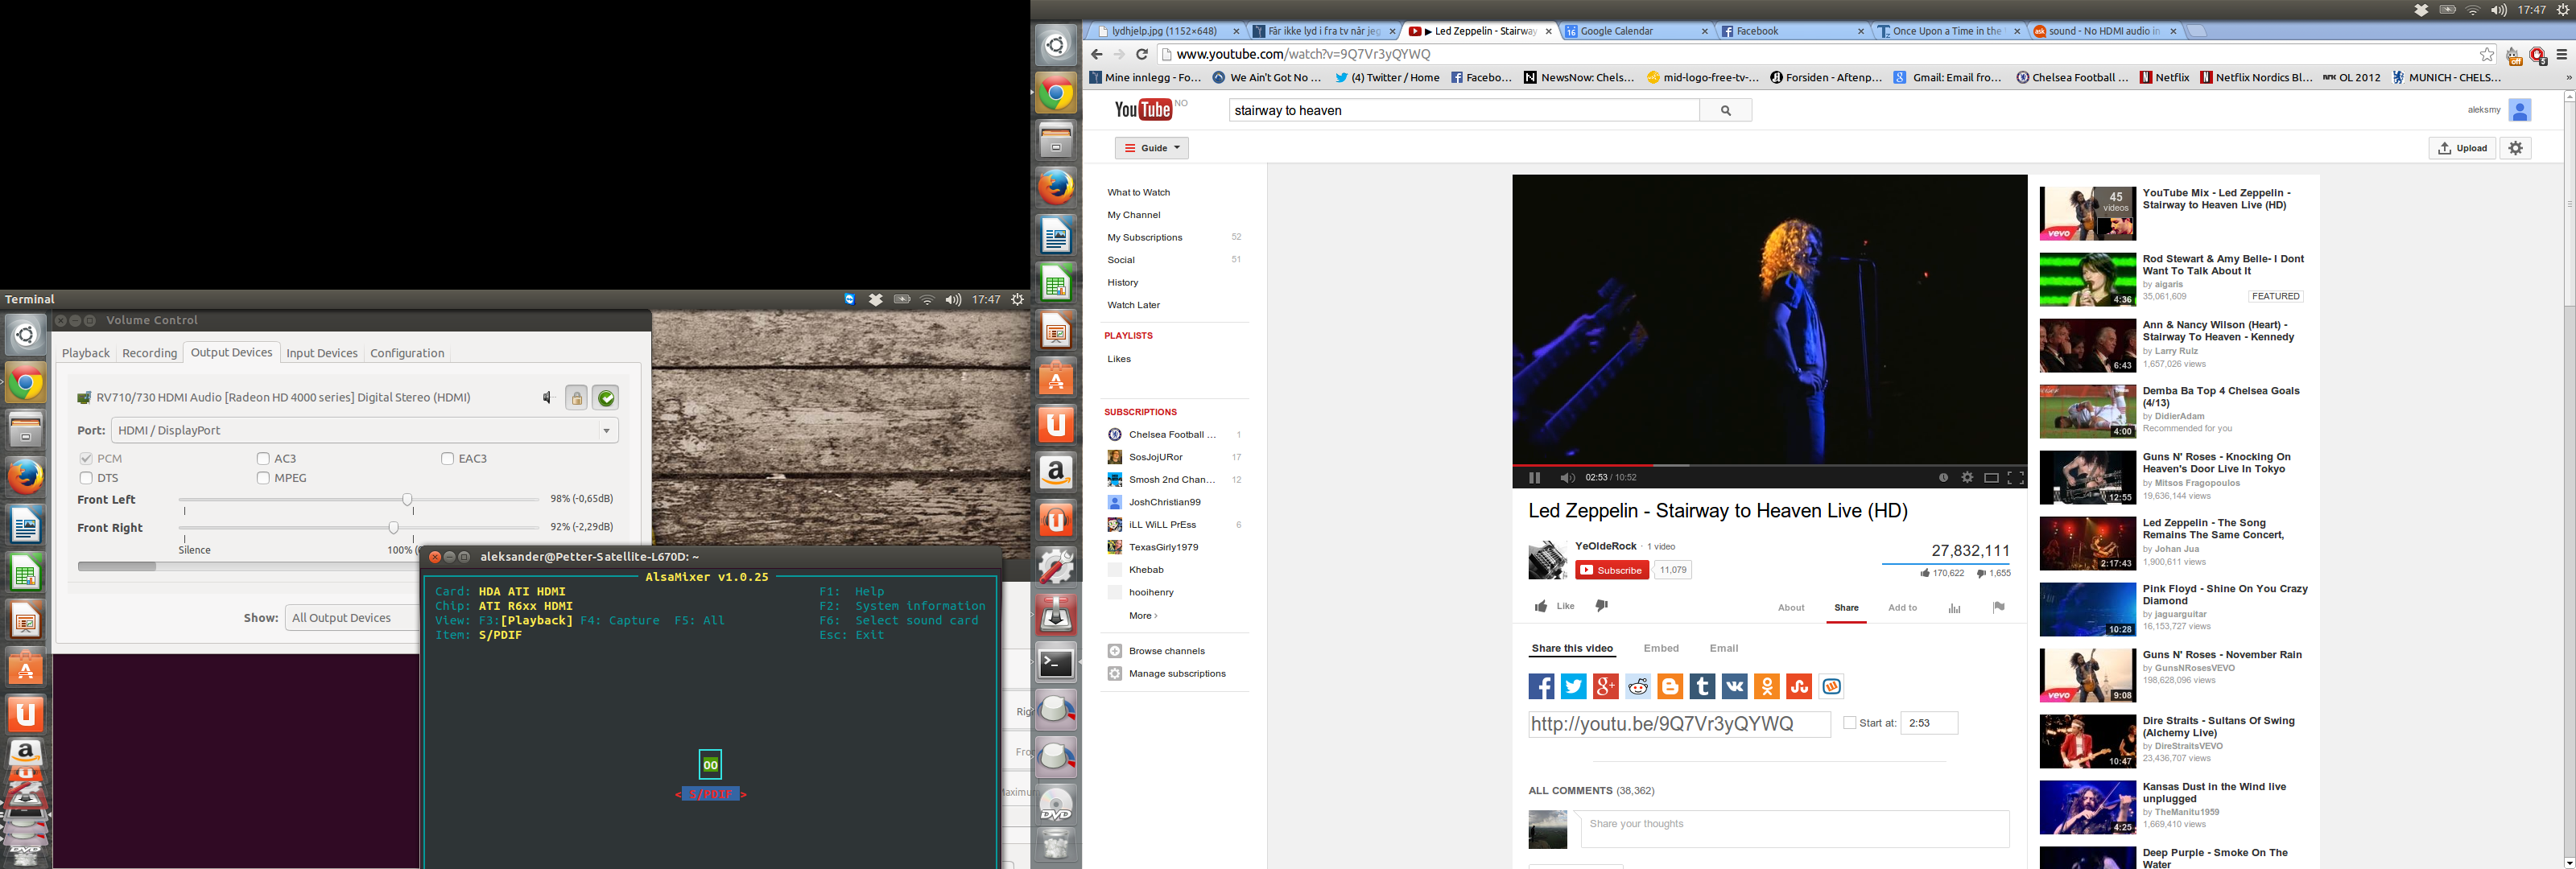The image size is (2576, 869).
Task: Subscribe to YeOldeRock channel
Action: (1612, 570)
